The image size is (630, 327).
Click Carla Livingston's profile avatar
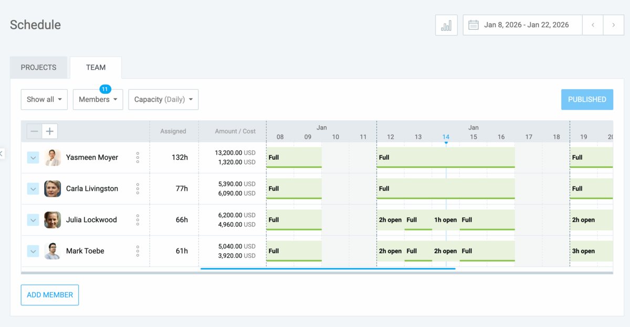point(52,189)
